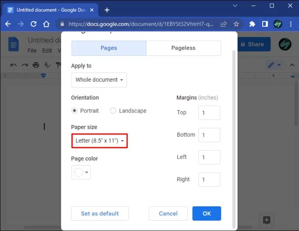Undo the last action in Docs toolbar

click(x=13, y=65)
